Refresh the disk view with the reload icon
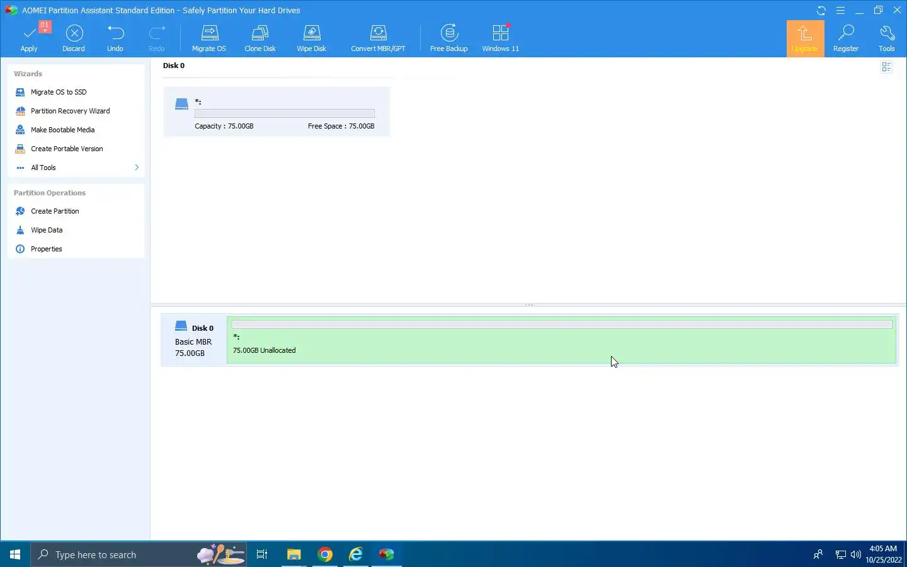Image resolution: width=907 pixels, height=567 pixels. [x=821, y=10]
